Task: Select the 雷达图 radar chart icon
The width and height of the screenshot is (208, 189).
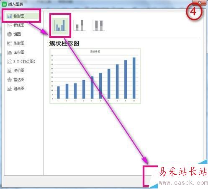Action: (x=9, y=80)
